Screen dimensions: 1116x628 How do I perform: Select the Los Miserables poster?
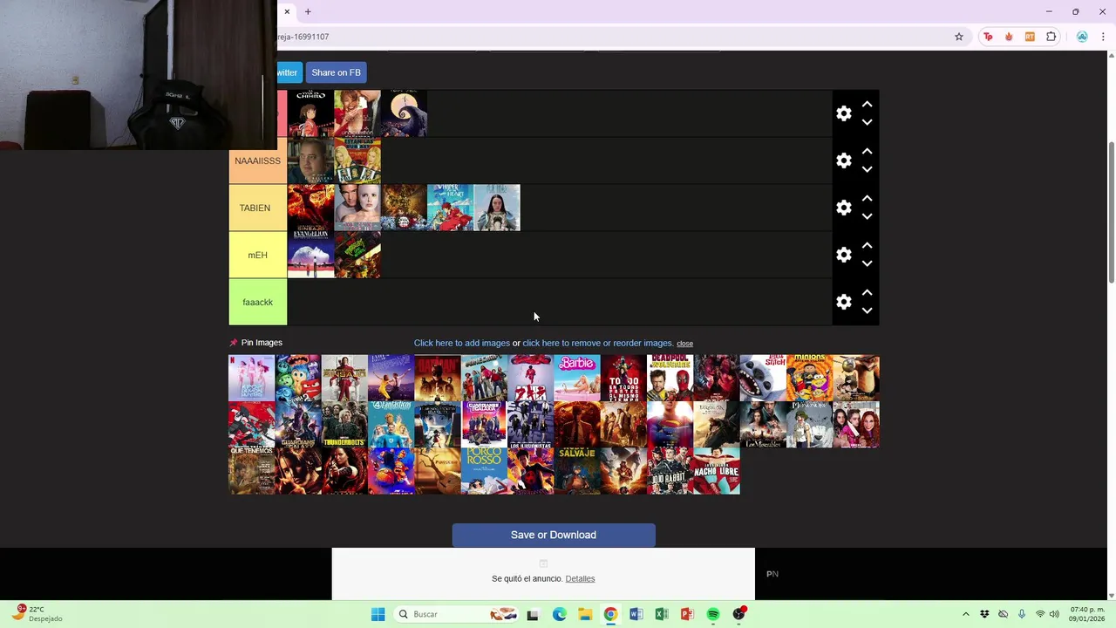763,425
